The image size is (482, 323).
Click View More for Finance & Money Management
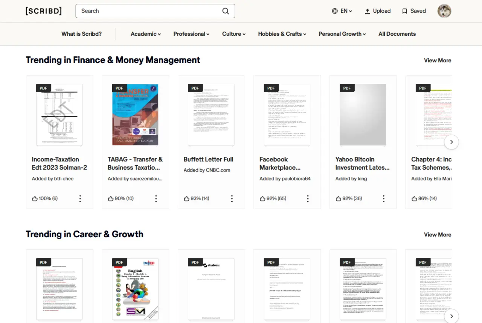coord(438,61)
